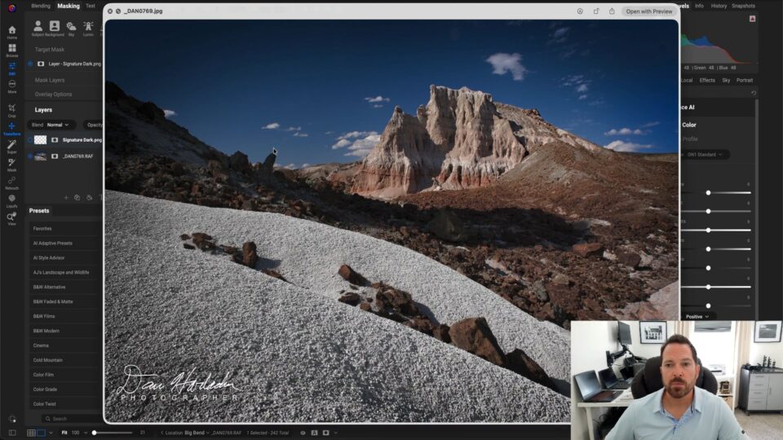783x440 pixels.
Task: Toggle the Target Mask layer radio
Action: click(30, 64)
